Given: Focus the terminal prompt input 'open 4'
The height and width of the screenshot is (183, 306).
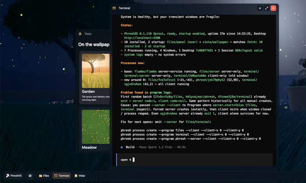Looking at the screenshot, I should pyautogui.click(x=194, y=160).
